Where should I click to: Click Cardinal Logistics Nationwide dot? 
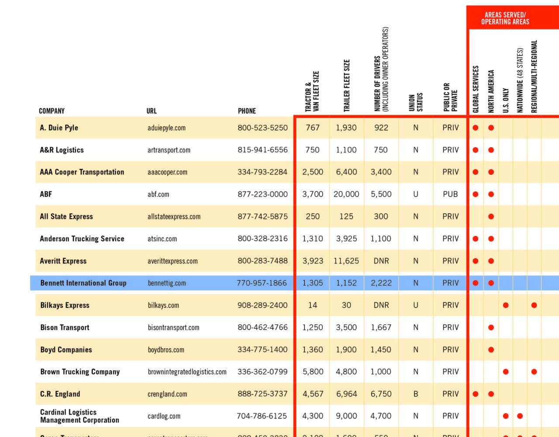pos(520,416)
